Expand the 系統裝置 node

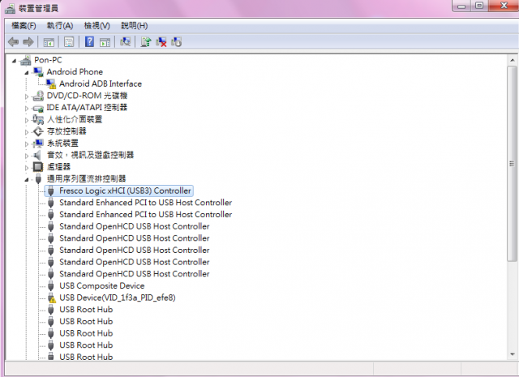click(x=27, y=144)
